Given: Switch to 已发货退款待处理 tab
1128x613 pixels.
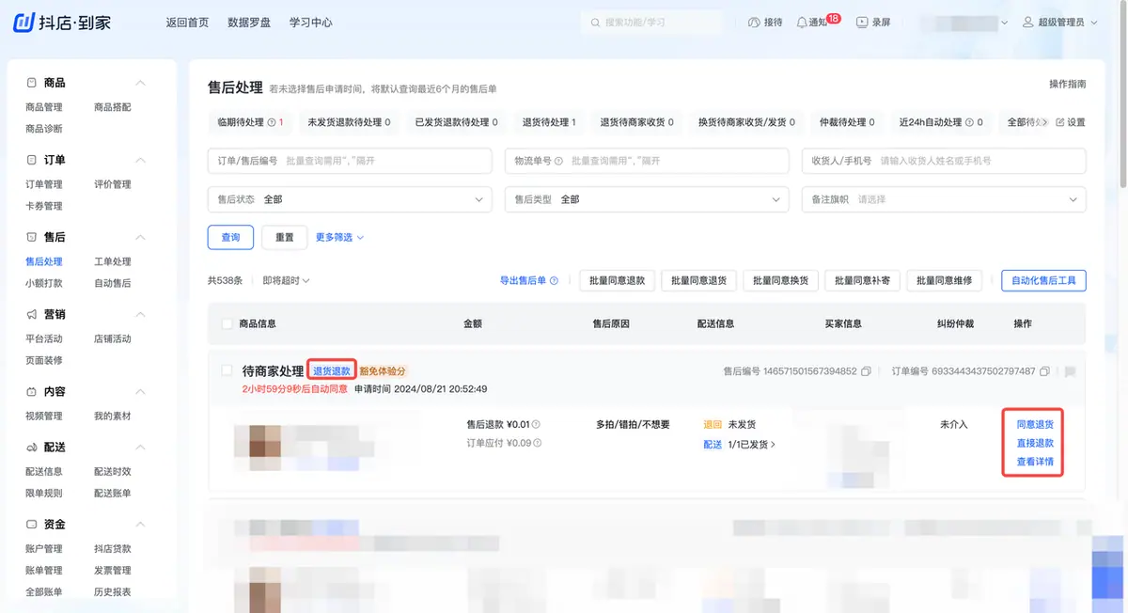Looking at the screenshot, I should 456,122.
